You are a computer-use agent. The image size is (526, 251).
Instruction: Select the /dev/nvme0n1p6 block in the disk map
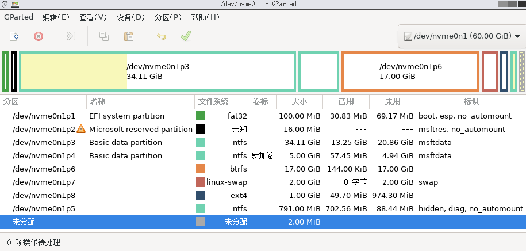410,71
